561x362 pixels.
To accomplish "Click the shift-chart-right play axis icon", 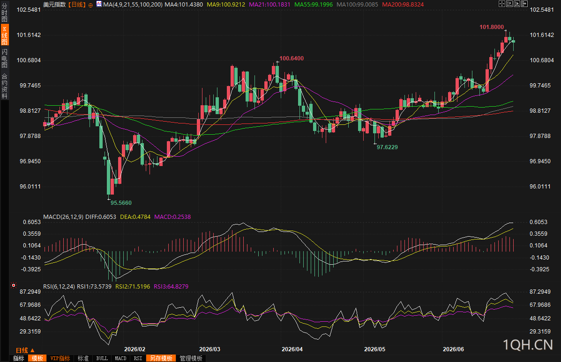I will point(516,4).
